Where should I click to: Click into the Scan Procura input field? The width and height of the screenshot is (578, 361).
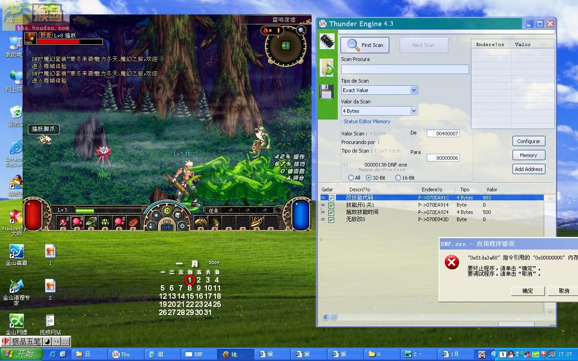point(405,69)
